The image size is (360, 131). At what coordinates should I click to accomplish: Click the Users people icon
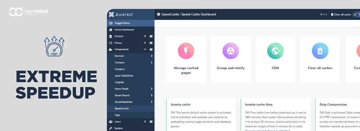111,122
